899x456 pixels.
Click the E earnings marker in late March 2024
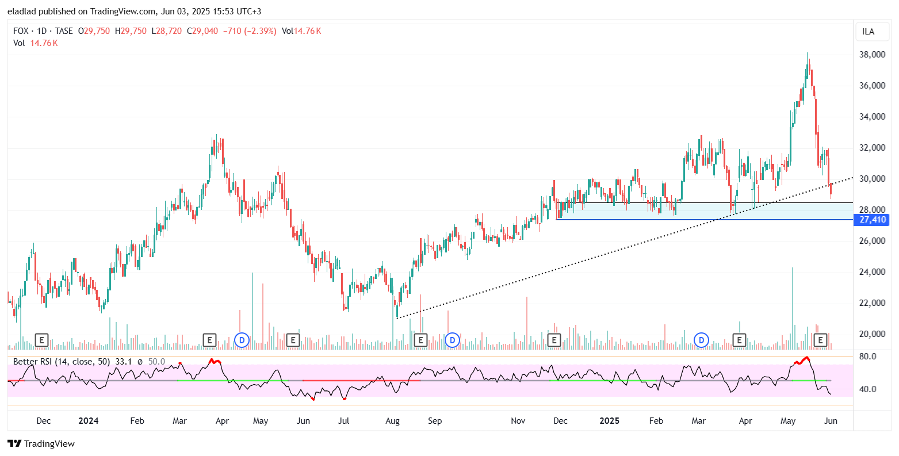point(210,340)
